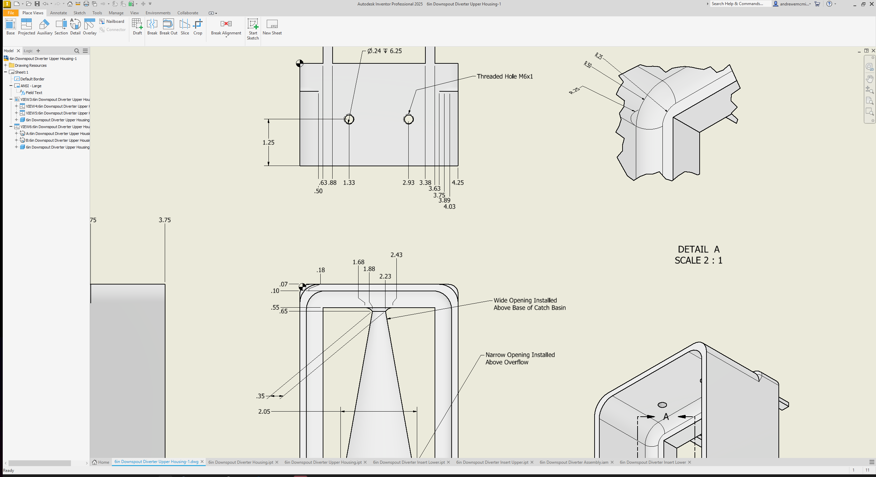The height and width of the screenshot is (477, 876).
Task: Select the Projected view tool
Action: coord(26,27)
